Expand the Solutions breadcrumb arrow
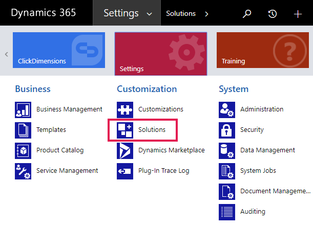The height and width of the screenshot is (227, 313). click(x=206, y=14)
